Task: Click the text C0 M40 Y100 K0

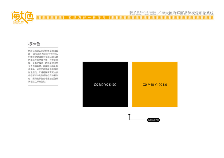Action: pyautogui.click(x=155, y=85)
